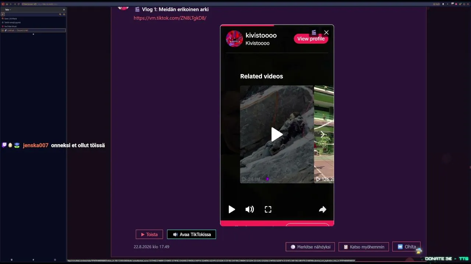Click the tab search field in Tabs panel

(x=31, y=14)
